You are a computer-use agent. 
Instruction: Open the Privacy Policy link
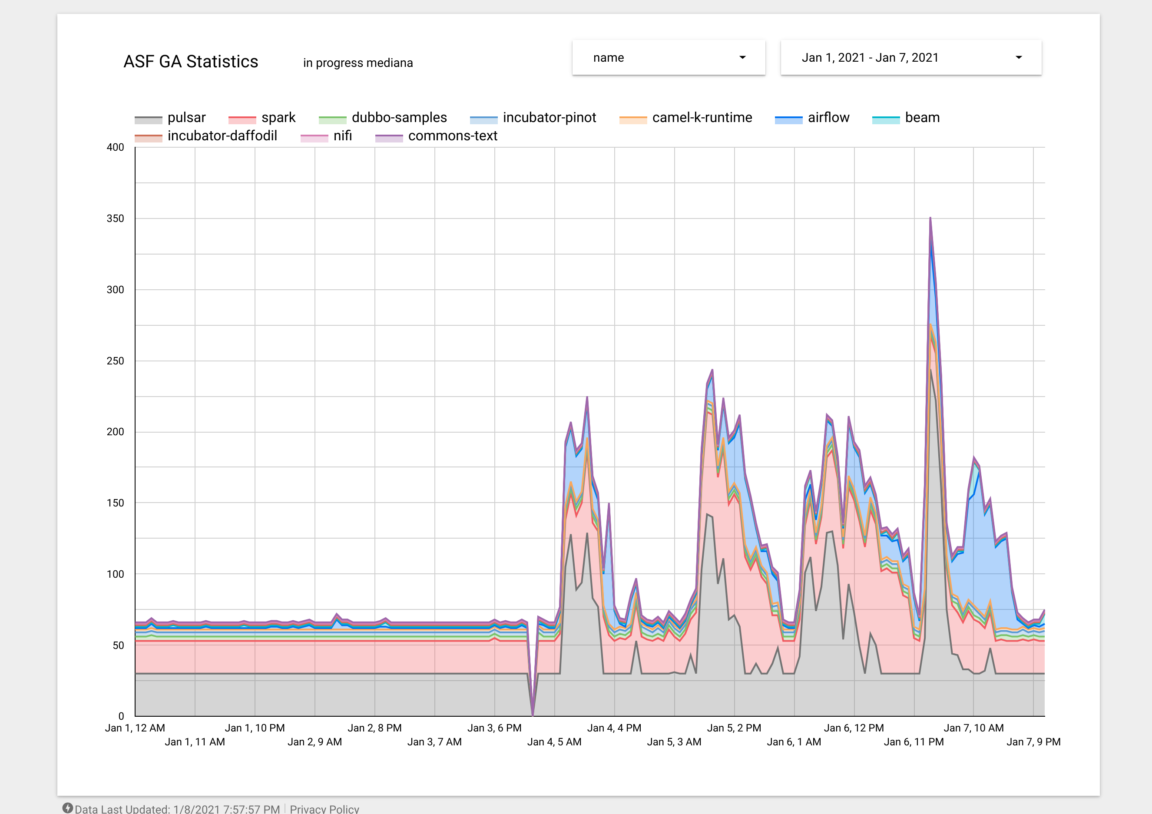pyautogui.click(x=324, y=808)
